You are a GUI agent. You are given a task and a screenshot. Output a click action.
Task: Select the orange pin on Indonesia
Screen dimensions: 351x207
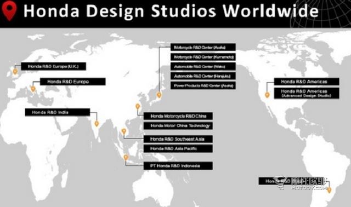click(x=126, y=158)
